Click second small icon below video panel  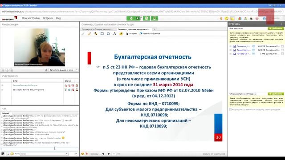point(7,70)
